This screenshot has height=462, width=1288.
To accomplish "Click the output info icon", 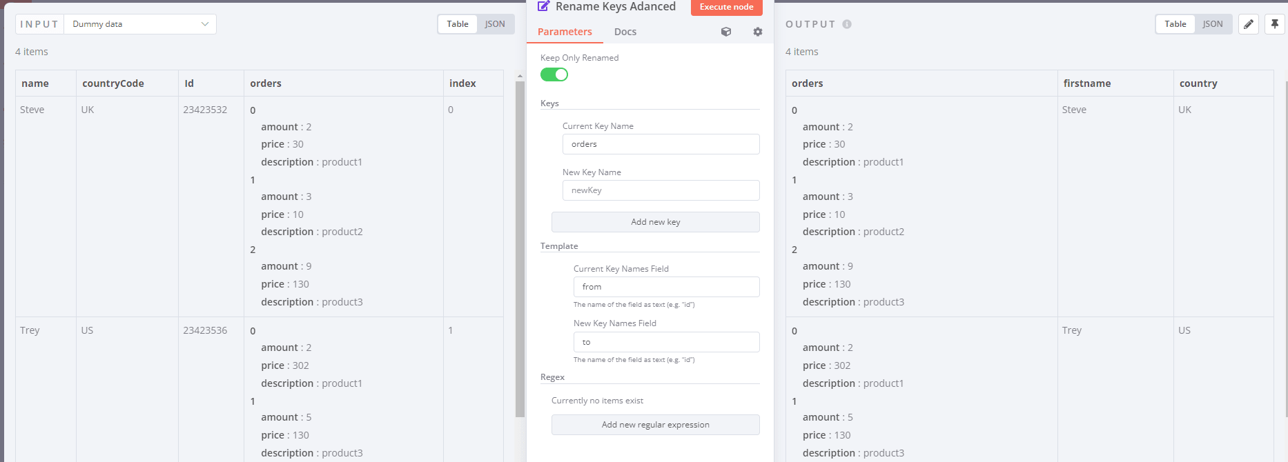I will click(847, 24).
